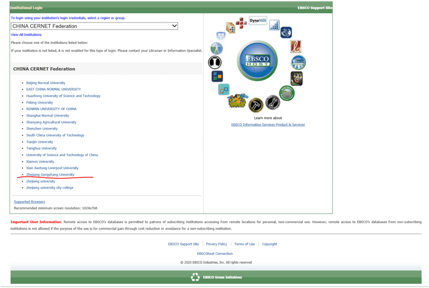Select Zhejiang Gongshang University
This screenshot has height=288, width=429.
point(50,174)
